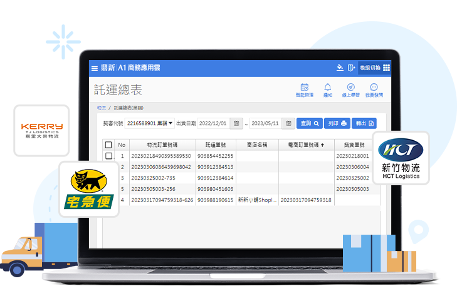This screenshot has width=457, height=286.
Task: Select order cell 20230317094759318-626
Action: [x=162, y=200]
